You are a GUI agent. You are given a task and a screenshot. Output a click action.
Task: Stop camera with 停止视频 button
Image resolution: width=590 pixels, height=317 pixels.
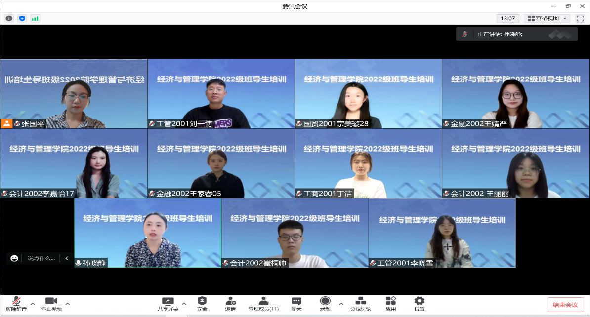51,303
